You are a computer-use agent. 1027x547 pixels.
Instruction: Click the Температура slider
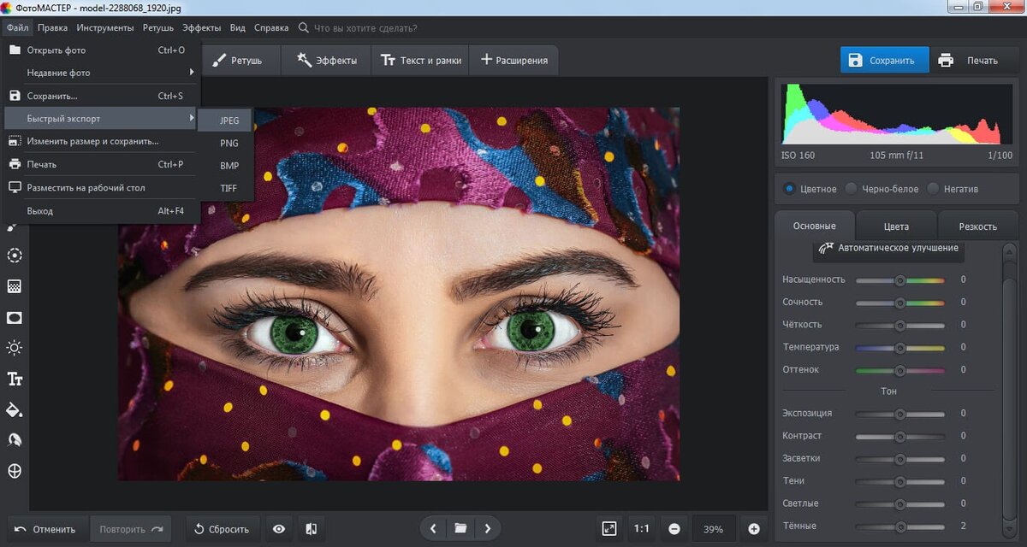[x=900, y=348]
